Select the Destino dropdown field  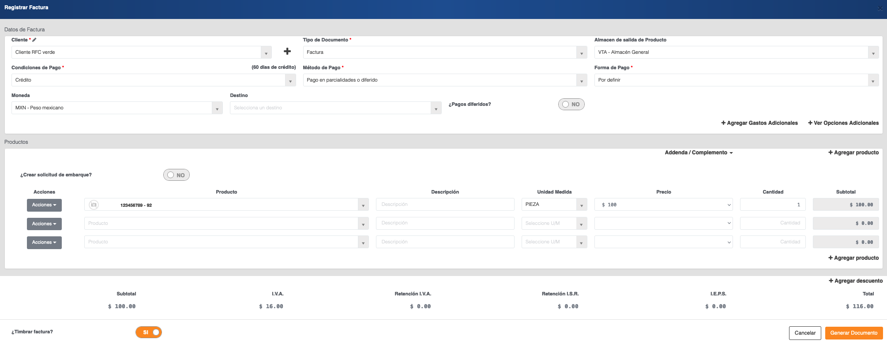point(335,108)
